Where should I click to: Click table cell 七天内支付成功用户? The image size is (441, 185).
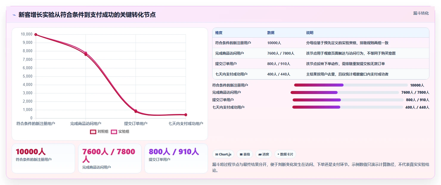[231, 74]
